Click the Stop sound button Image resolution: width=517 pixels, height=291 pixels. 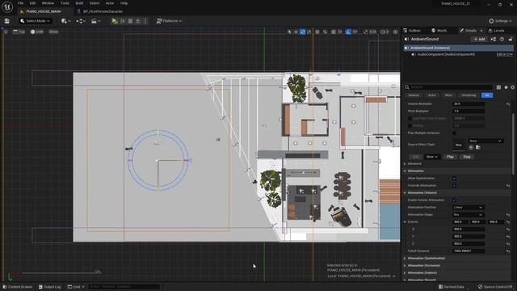pos(467,157)
